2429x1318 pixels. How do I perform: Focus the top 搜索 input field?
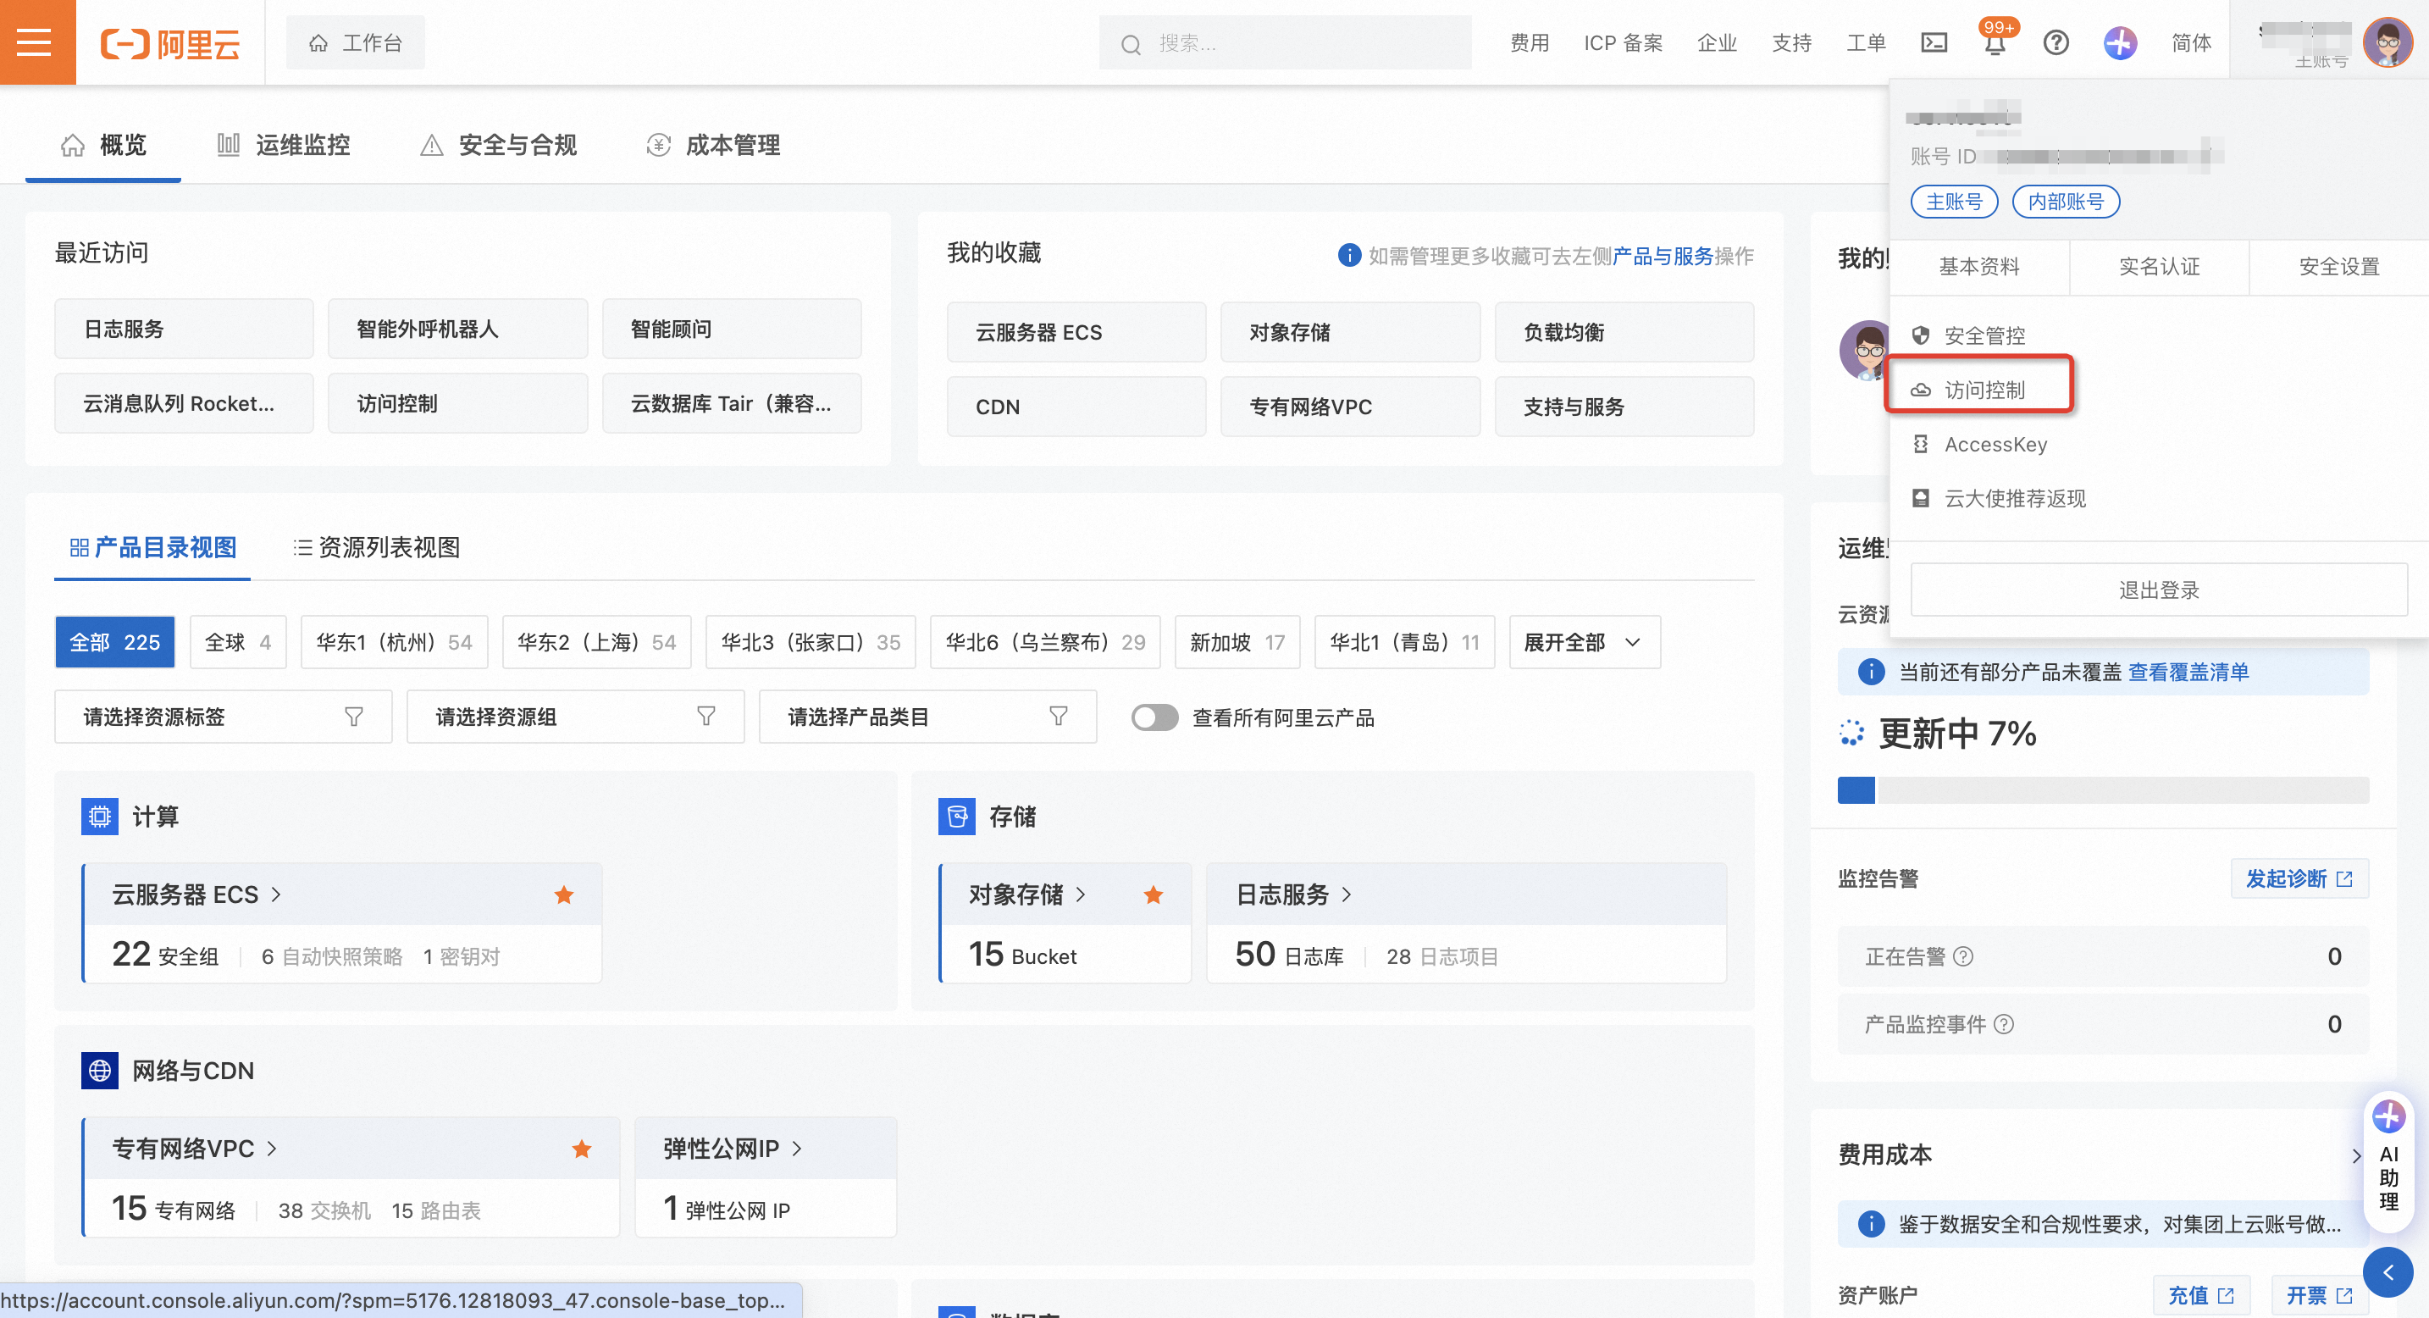coord(1284,42)
